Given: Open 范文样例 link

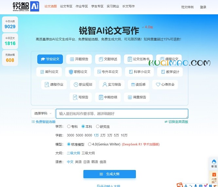Looking at the screenshot, I should pyautogui.click(x=187, y=7).
